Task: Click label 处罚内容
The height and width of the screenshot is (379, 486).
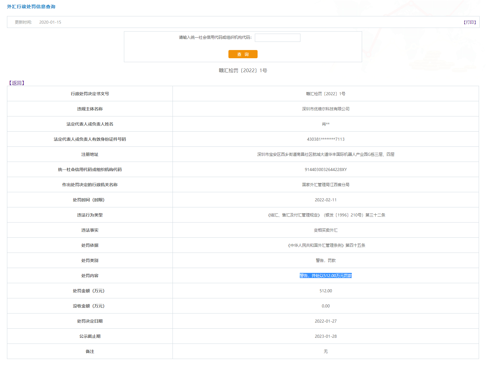Action: [x=90, y=276]
